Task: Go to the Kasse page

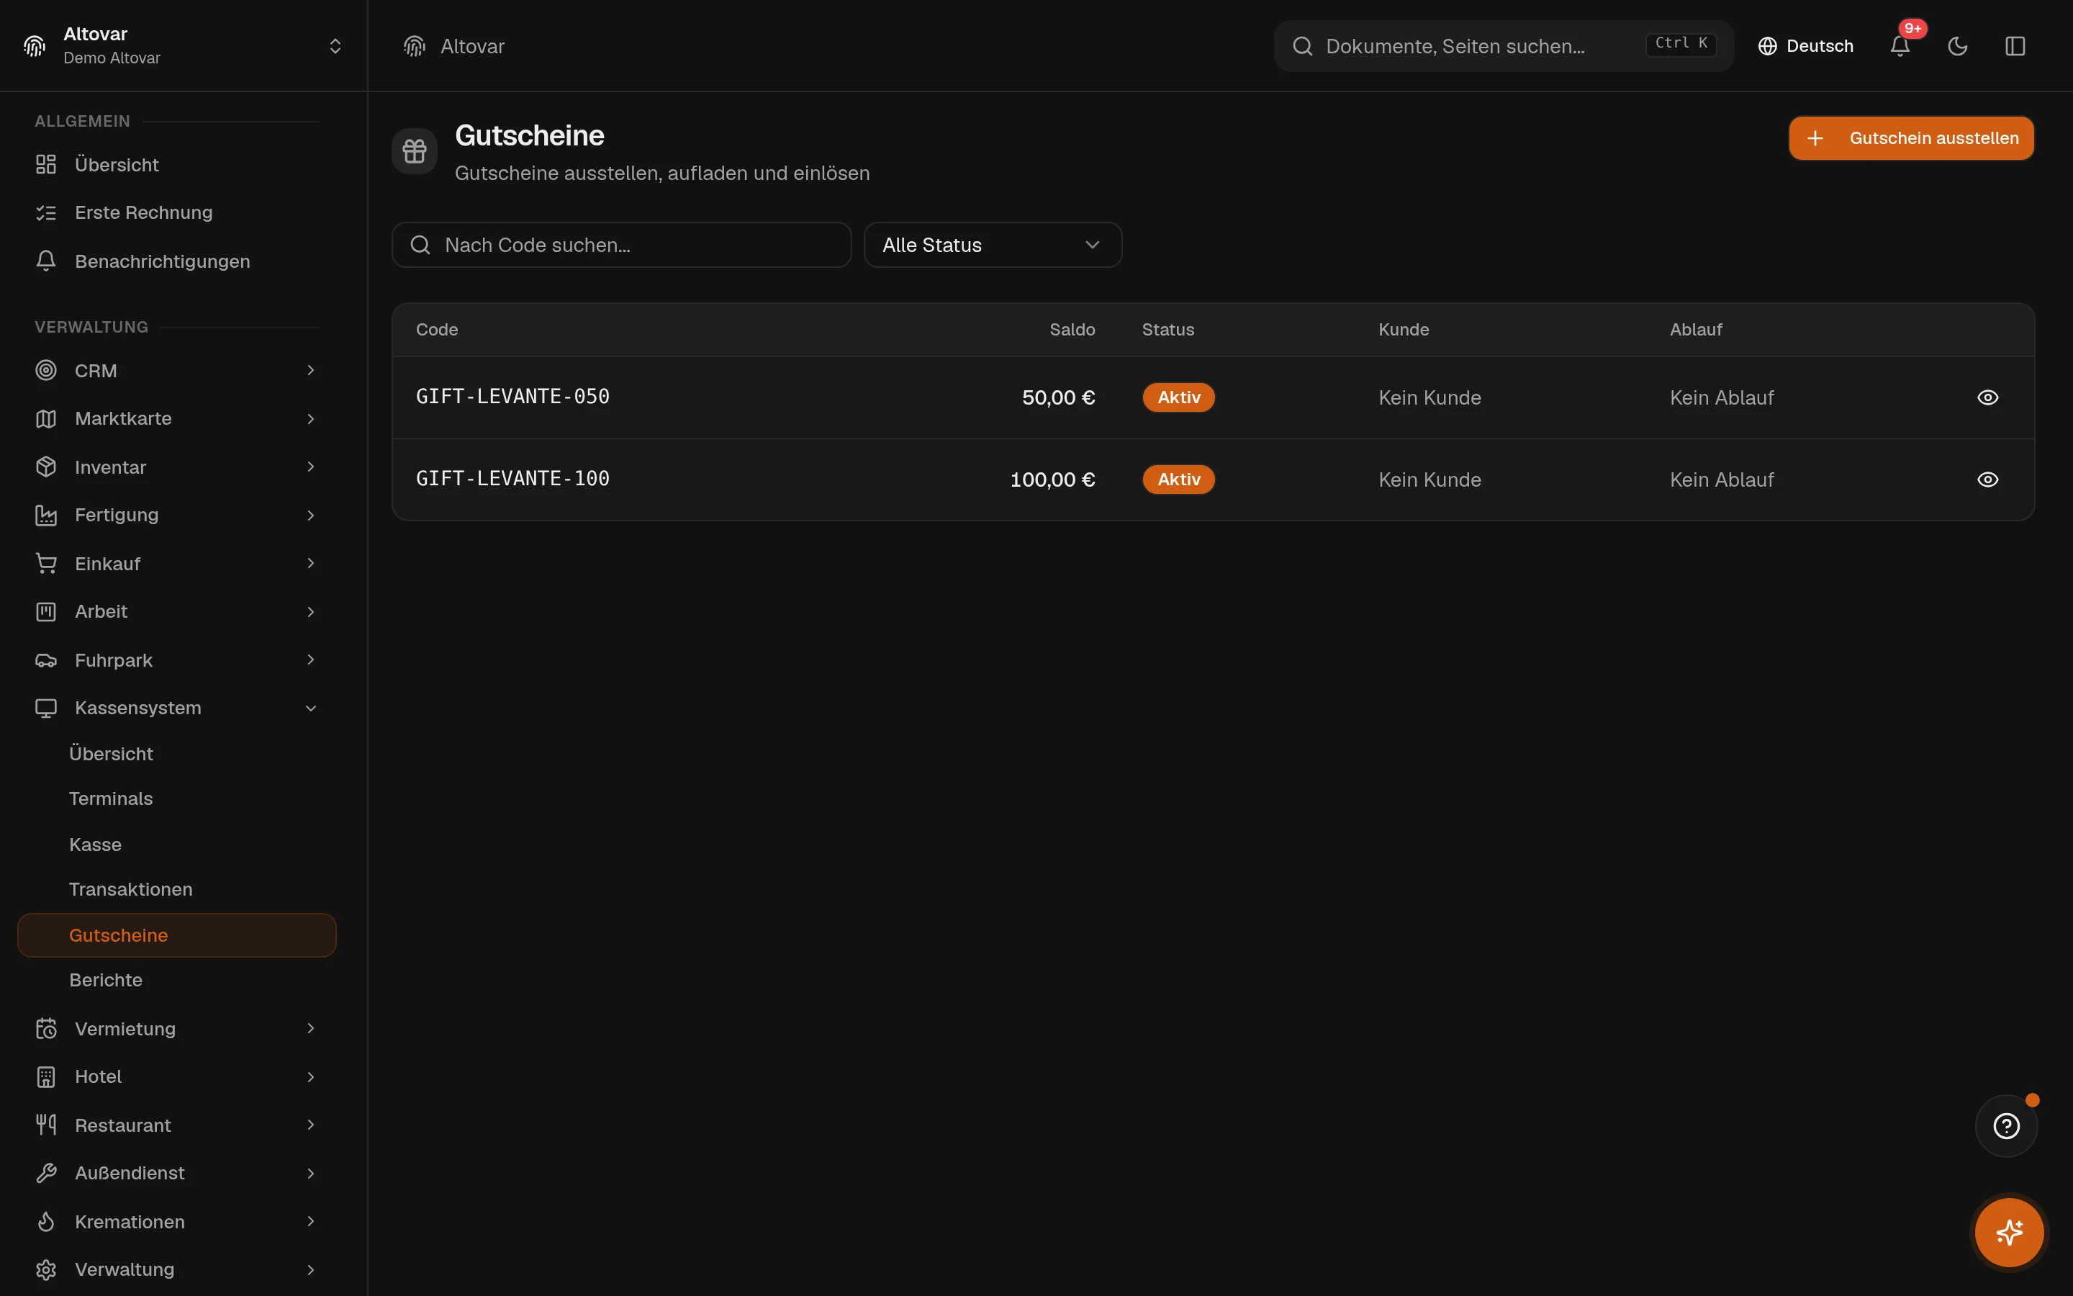Action: tap(176, 845)
